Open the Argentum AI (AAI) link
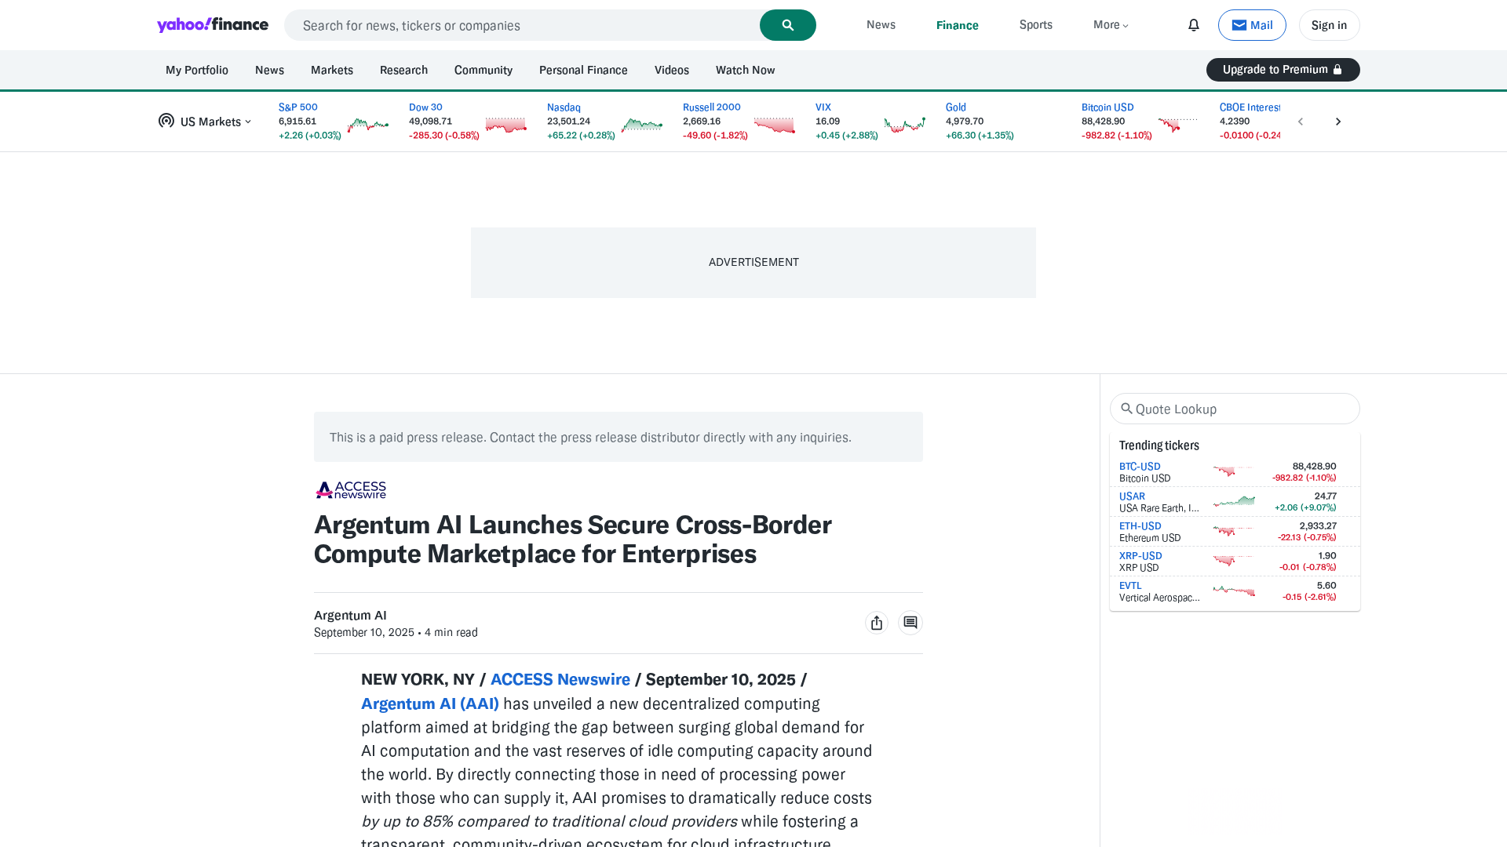 tap(429, 703)
